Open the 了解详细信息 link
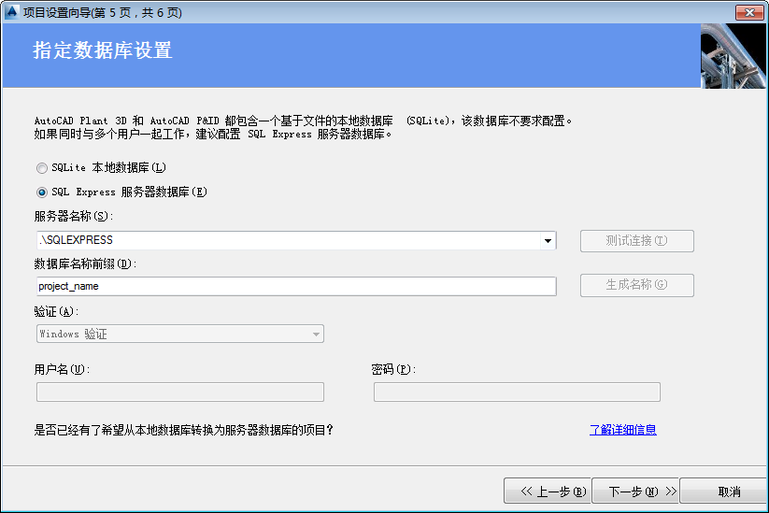Image resolution: width=769 pixels, height=513 pixels. tap(623, 430)
